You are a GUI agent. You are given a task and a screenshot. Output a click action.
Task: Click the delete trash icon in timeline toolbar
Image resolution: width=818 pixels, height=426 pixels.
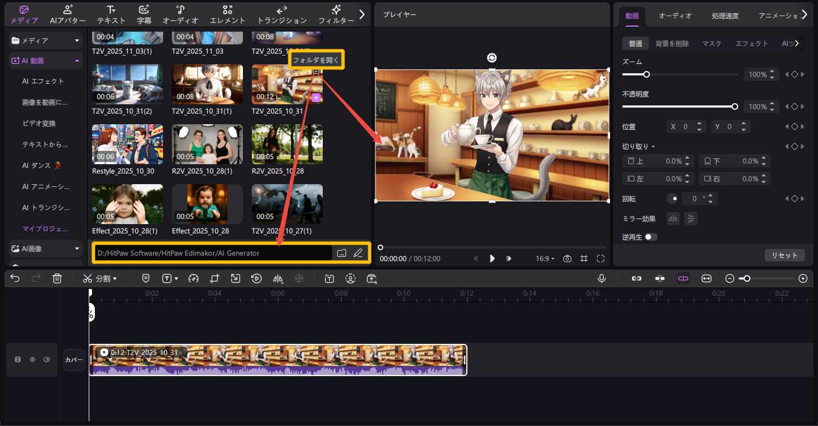(57, 278)
